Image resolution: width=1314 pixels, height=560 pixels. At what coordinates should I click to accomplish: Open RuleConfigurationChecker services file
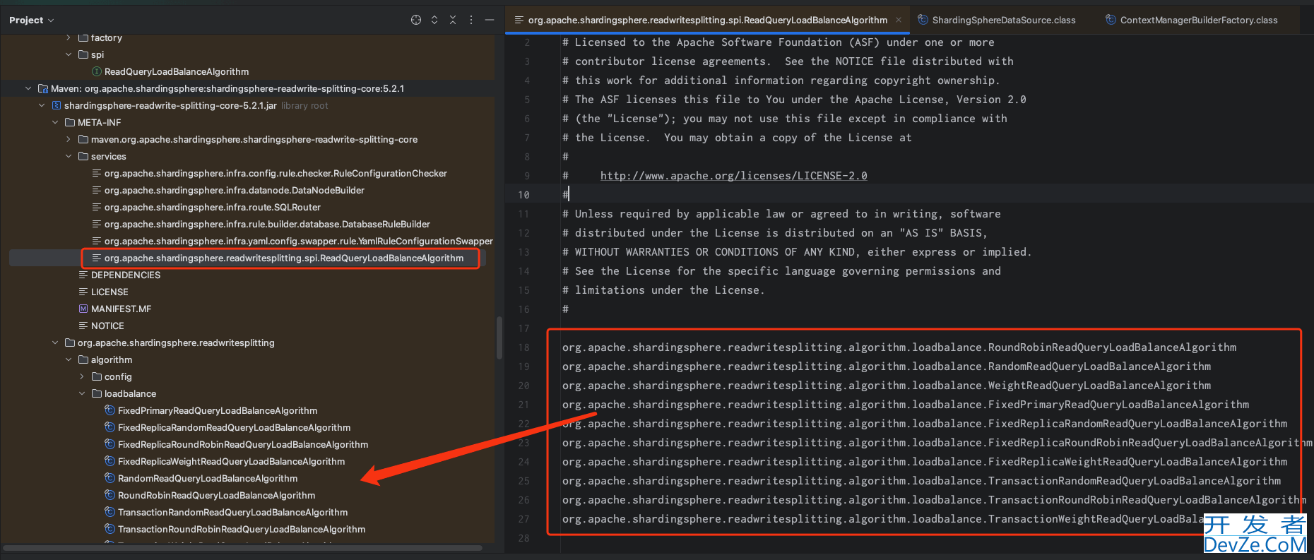(x=276, y=173)
